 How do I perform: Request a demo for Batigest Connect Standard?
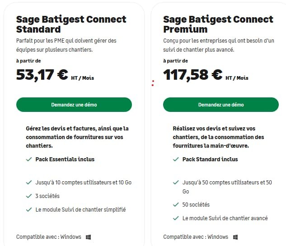[x=74, y=105]
